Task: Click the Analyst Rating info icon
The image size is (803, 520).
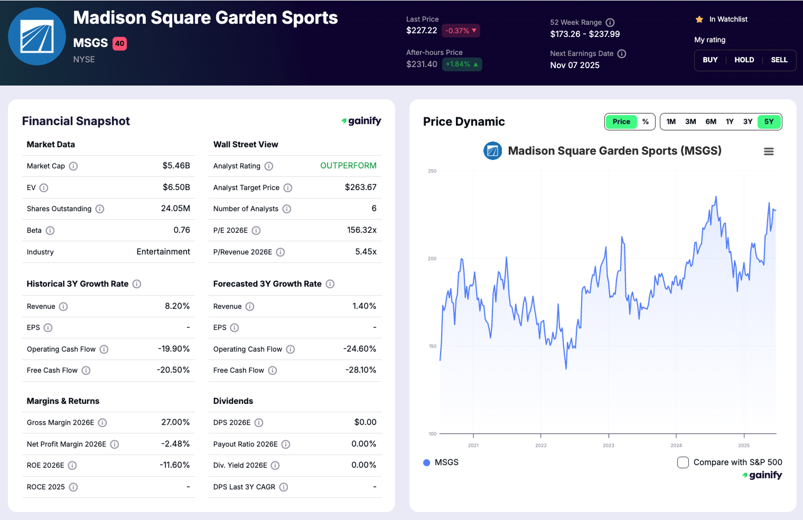Action: pyautogui.click(x=269, y=166)
